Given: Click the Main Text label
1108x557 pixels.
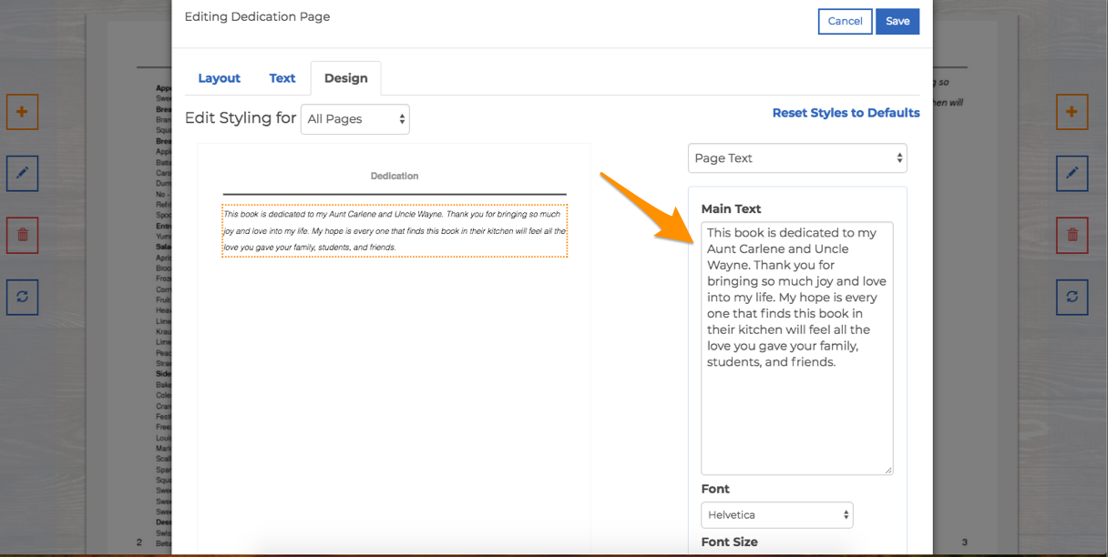Looking at the screenshot, I should pos(732,208).
